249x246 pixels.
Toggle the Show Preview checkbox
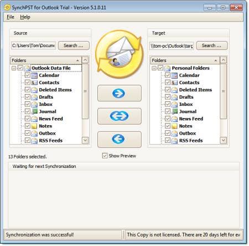(105, 156)
